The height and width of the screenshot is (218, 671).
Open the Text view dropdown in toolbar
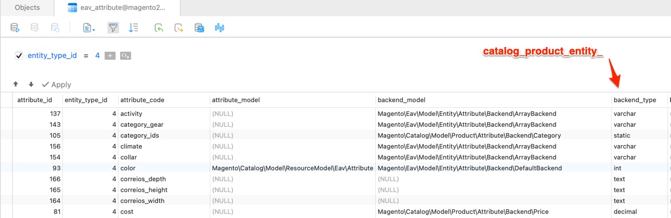click(89, 28)
